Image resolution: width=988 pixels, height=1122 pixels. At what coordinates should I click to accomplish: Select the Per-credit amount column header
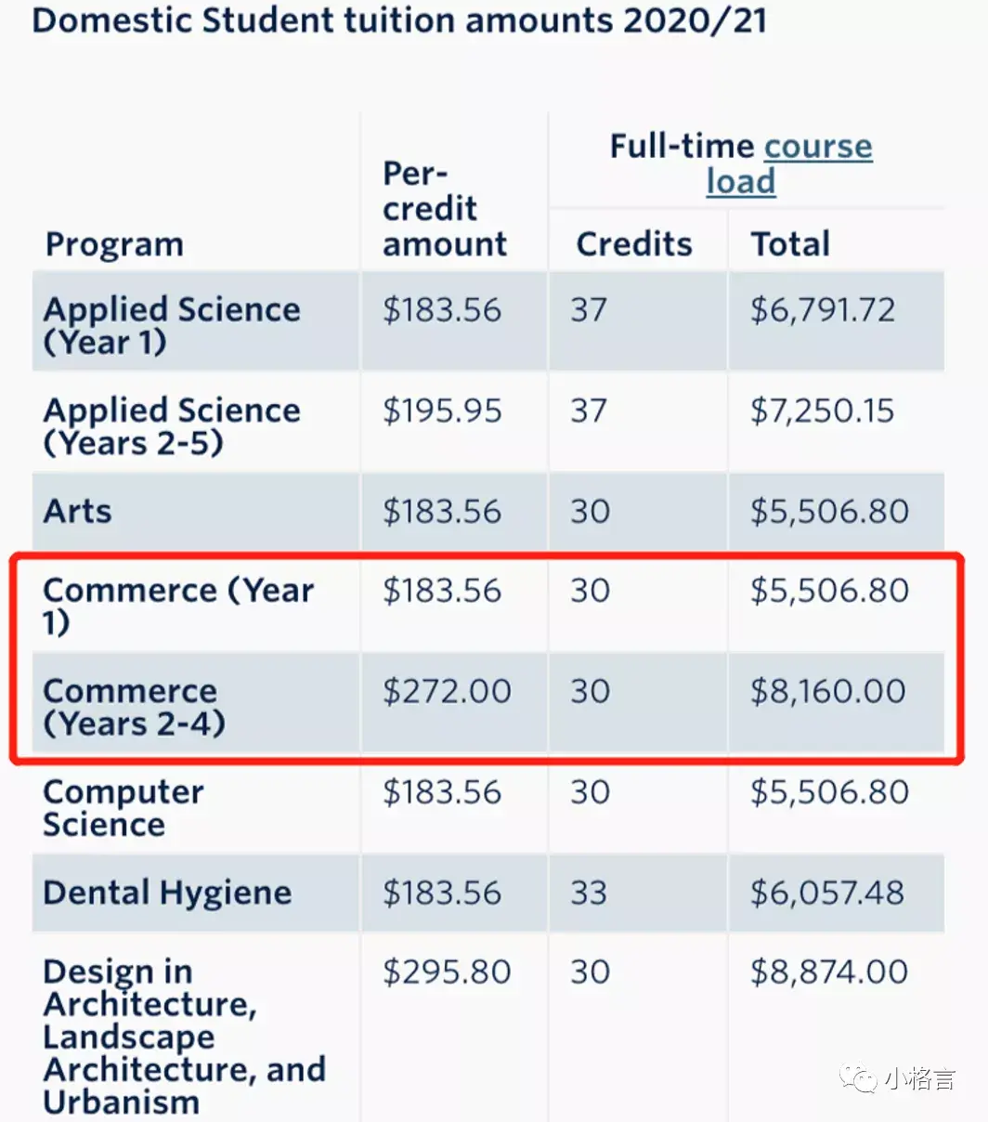[444, 209]
